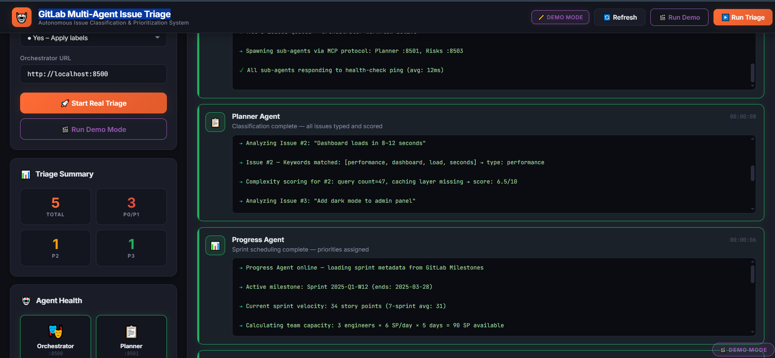775x358 pixels.
Task: Click the cat logo icon in header
Action: (22, 17)
